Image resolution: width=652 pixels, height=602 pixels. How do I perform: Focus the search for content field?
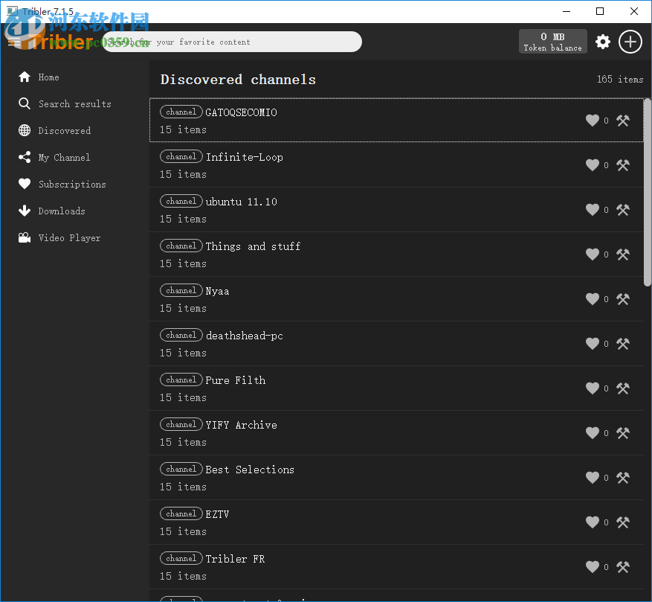pos(232,42)
